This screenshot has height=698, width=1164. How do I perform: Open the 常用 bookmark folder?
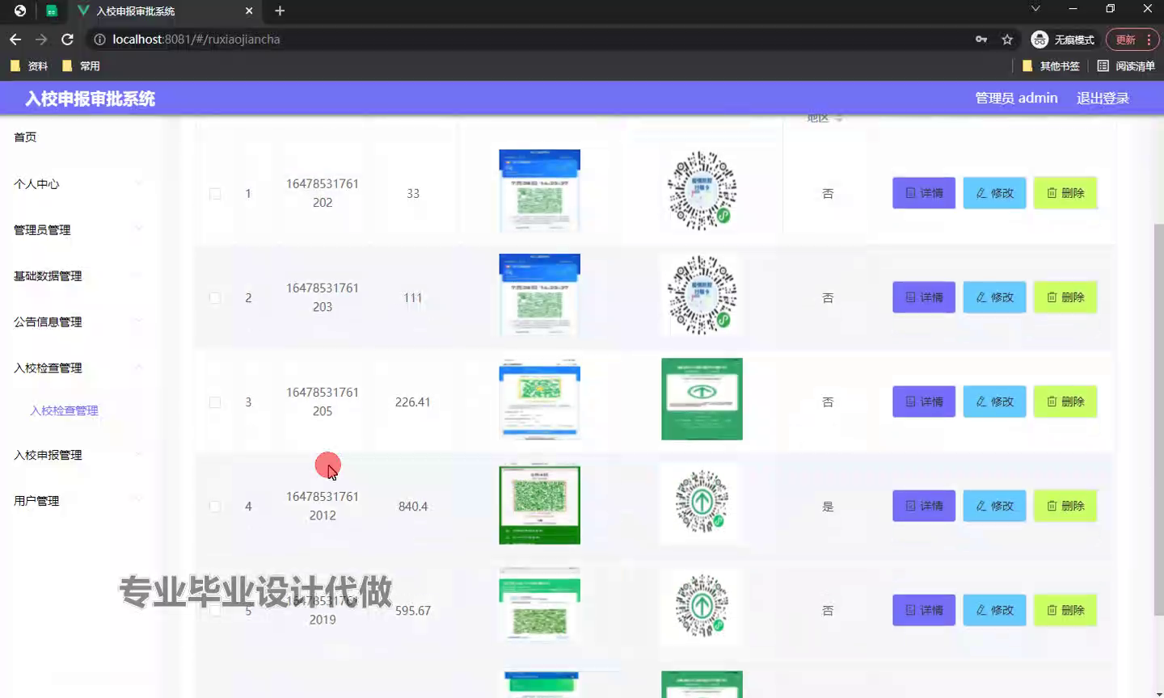click(x=82, y=66)
